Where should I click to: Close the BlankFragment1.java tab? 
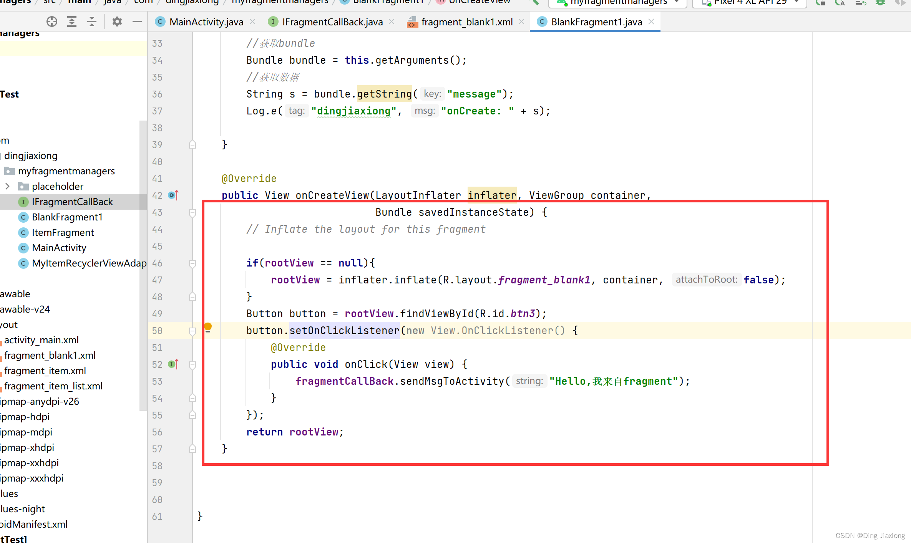pos(651,22)
